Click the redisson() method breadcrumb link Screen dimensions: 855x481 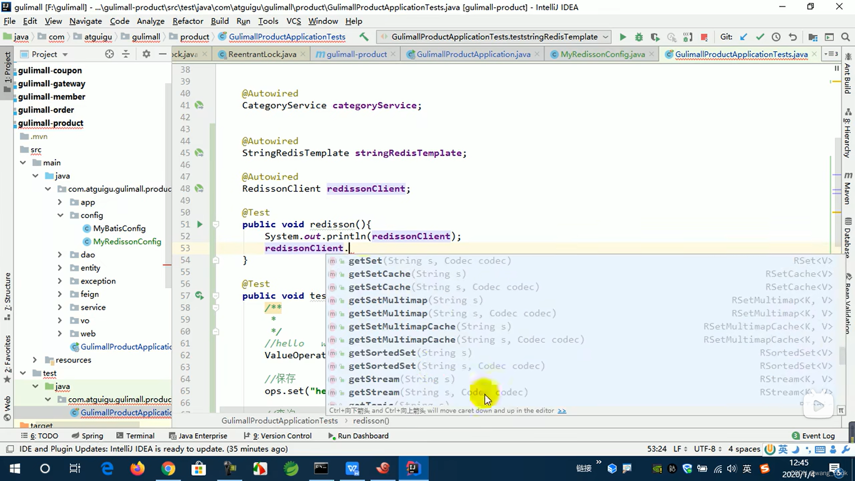(x=372, y=420)
